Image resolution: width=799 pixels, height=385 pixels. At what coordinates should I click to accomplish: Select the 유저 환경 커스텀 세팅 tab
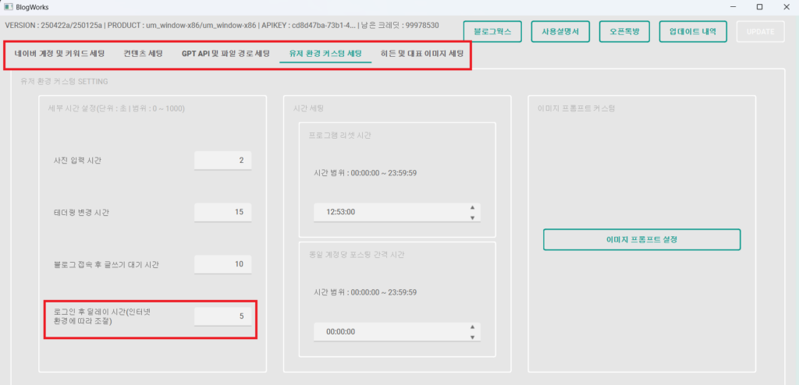coord(325,55)
